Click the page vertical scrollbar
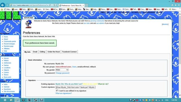This screenshot has height=102, width=181. tap(180, 40)
